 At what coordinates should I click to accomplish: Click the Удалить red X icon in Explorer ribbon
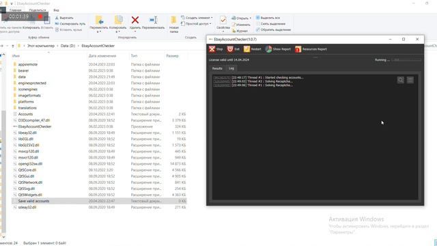135,20
